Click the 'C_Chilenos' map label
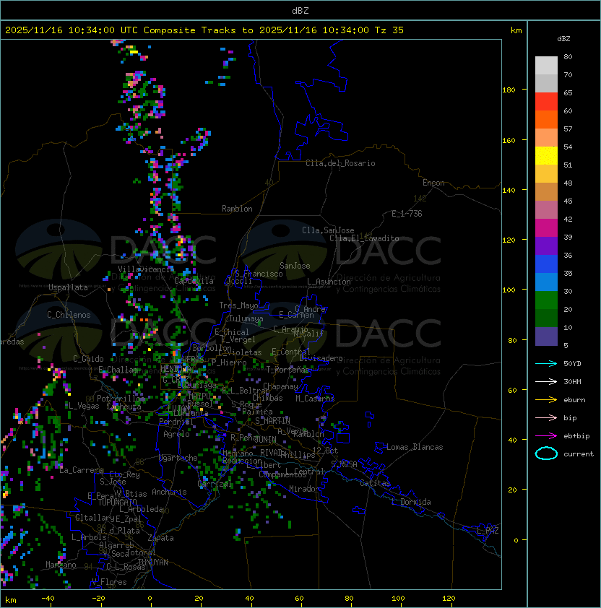Viewport: 601px width, 608px height. pyautogui.click(x=69, y=315)
